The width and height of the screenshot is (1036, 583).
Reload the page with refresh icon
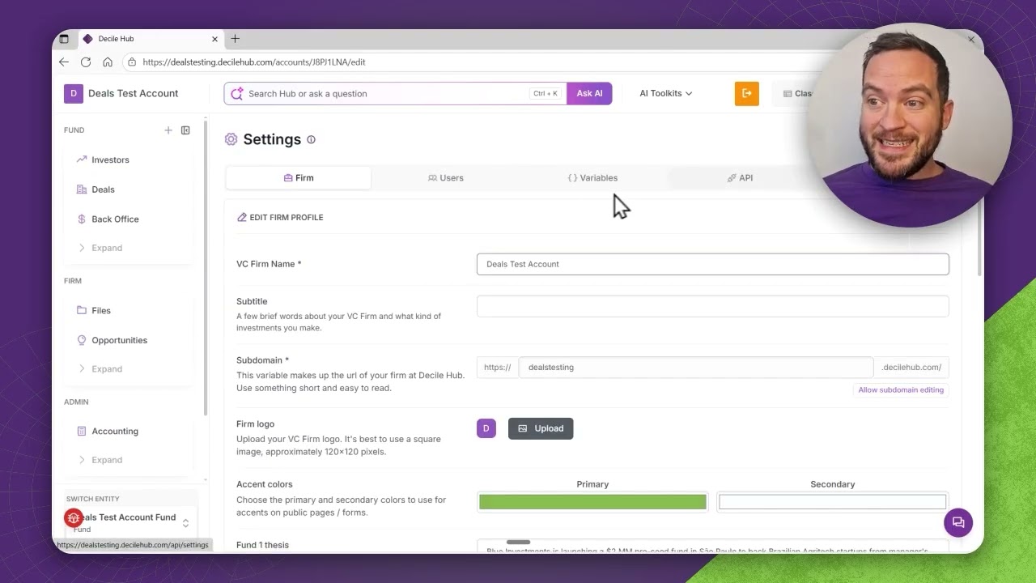coord(86,62)
